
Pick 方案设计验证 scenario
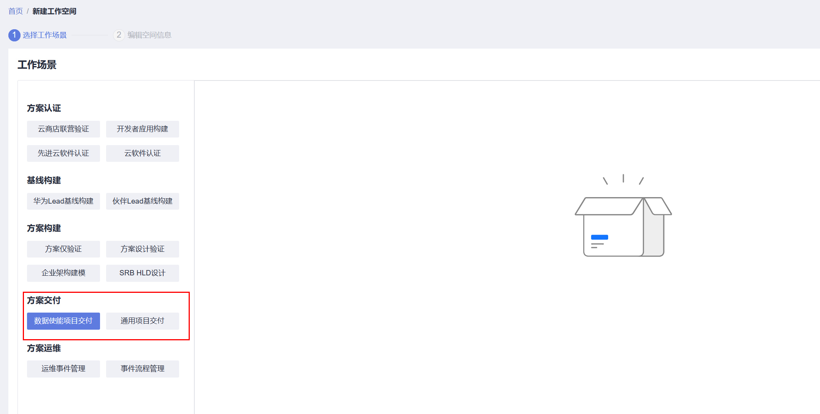coord(143,249)
